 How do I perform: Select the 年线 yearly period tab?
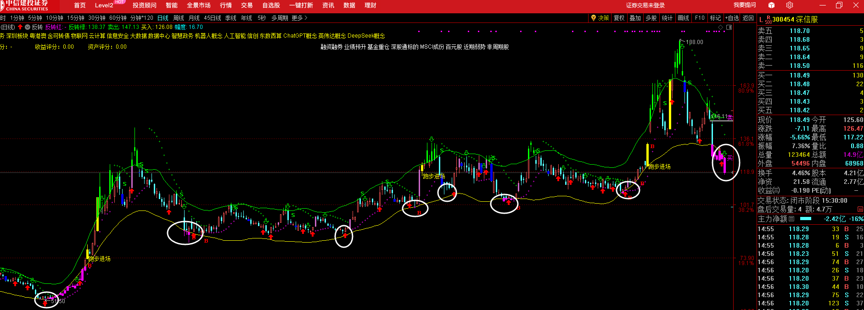[247, 18]
